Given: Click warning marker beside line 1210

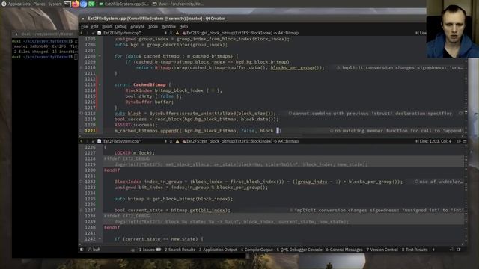Looking at the screenshot, I should click(x=82, y=68).
